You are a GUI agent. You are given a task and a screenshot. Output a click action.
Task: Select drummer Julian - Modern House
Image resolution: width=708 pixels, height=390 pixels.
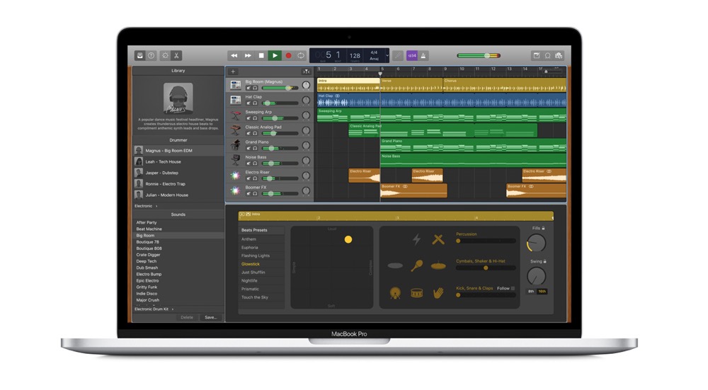178,195
